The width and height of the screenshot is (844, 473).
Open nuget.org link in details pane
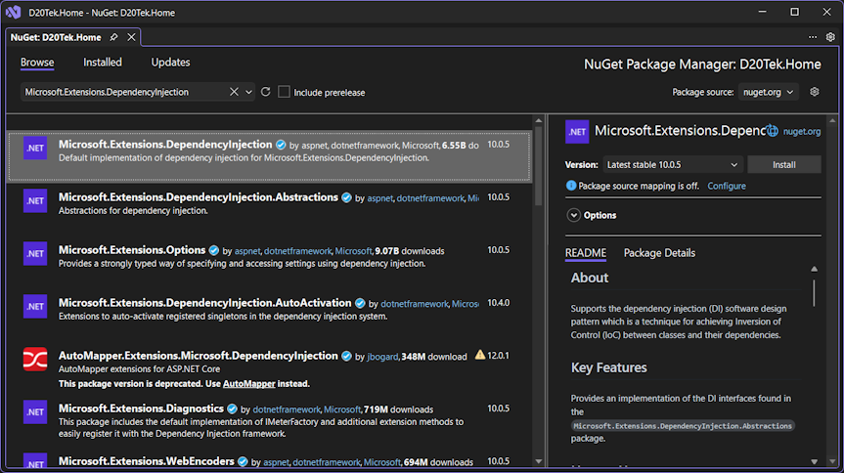click(802, 131)
